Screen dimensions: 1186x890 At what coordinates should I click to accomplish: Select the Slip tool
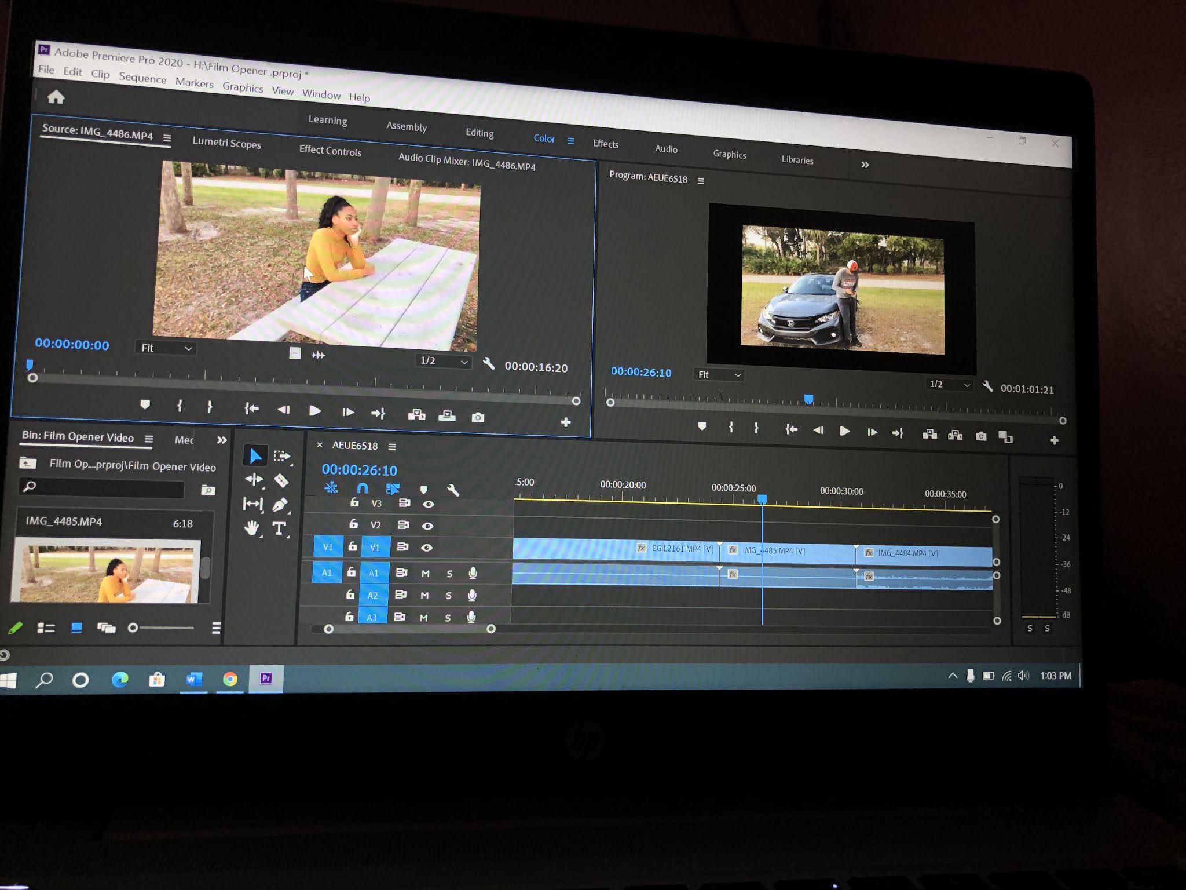pos(253,504)
